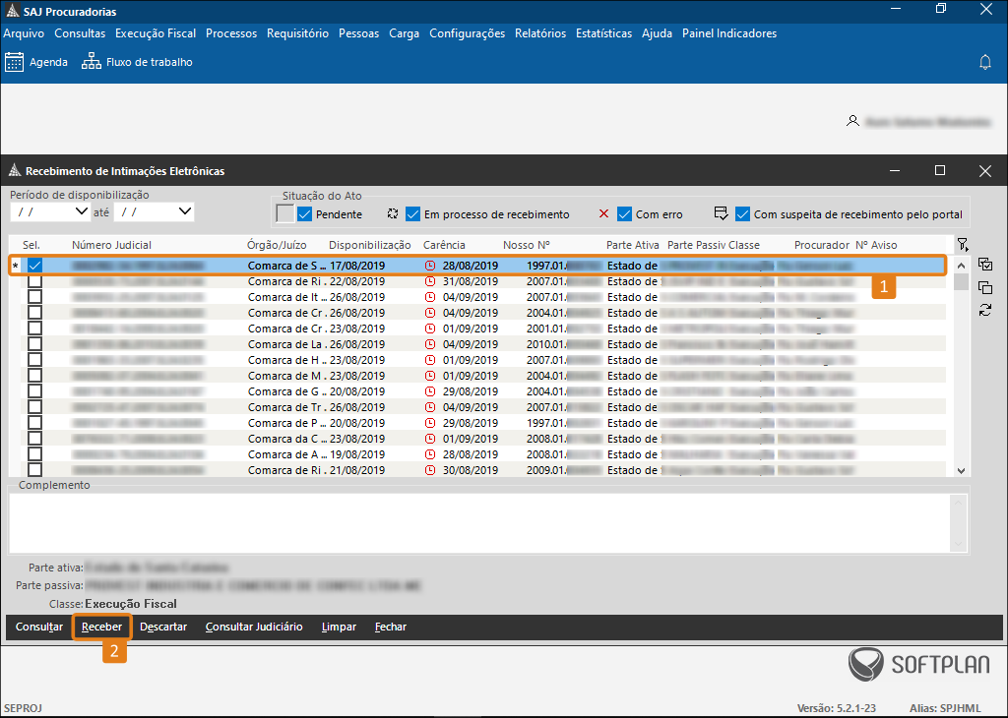Click the Órgão/Juízo column header

click(277, 245)
